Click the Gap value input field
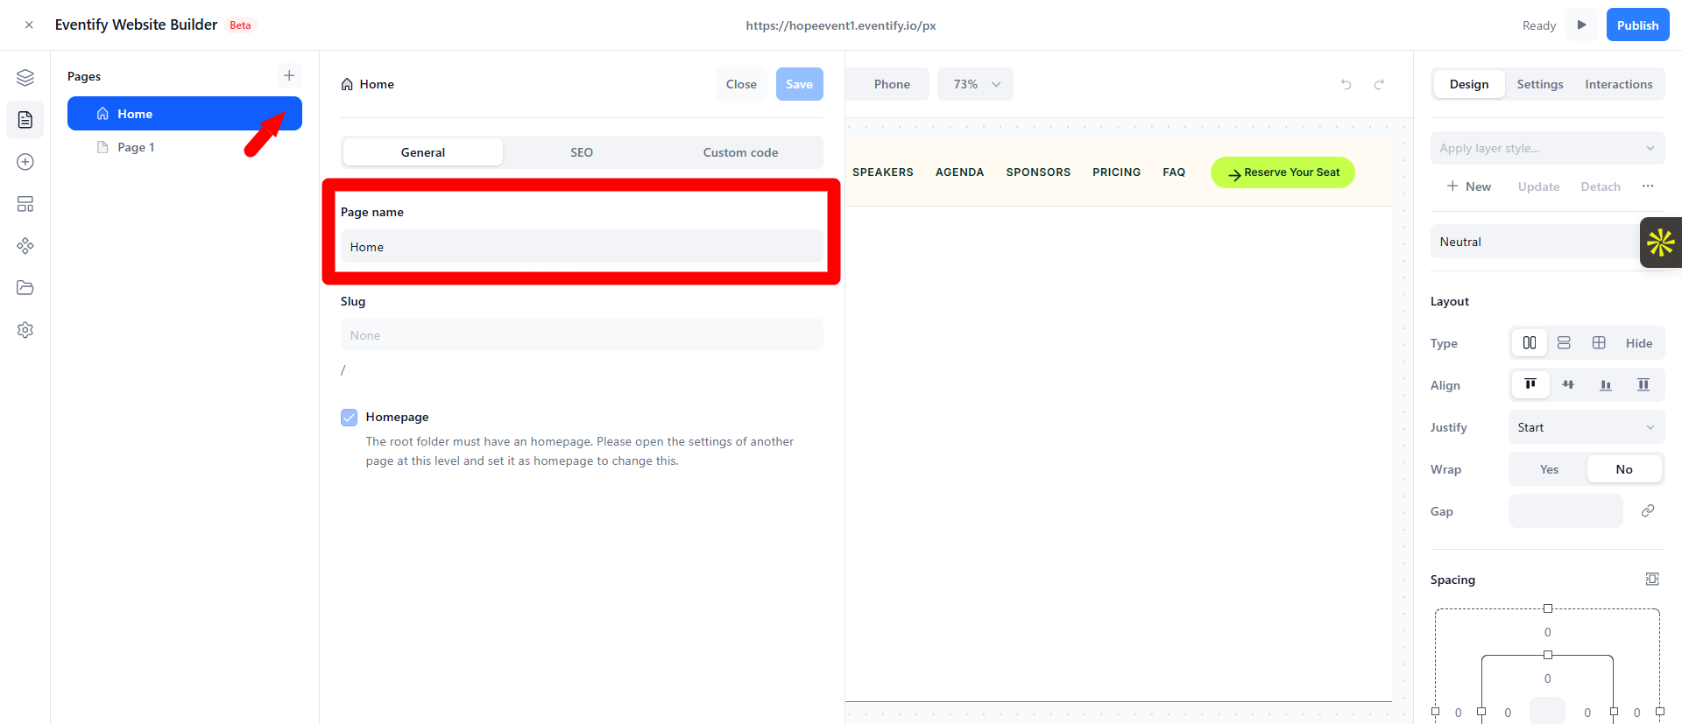The image size is (1682, 724). [x=1565, y=511]
